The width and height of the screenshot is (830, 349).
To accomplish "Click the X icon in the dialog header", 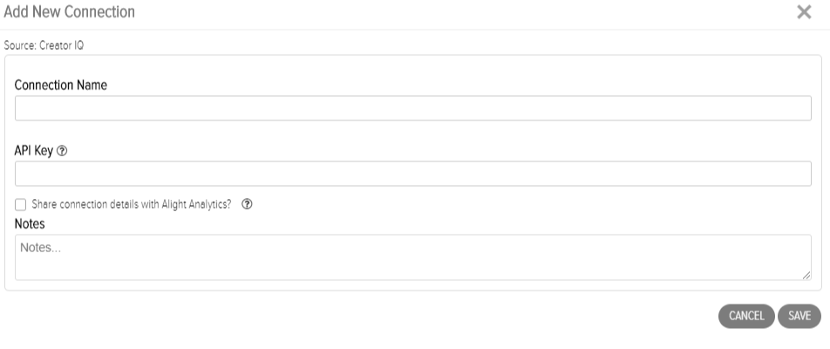I will click(804, 12).
